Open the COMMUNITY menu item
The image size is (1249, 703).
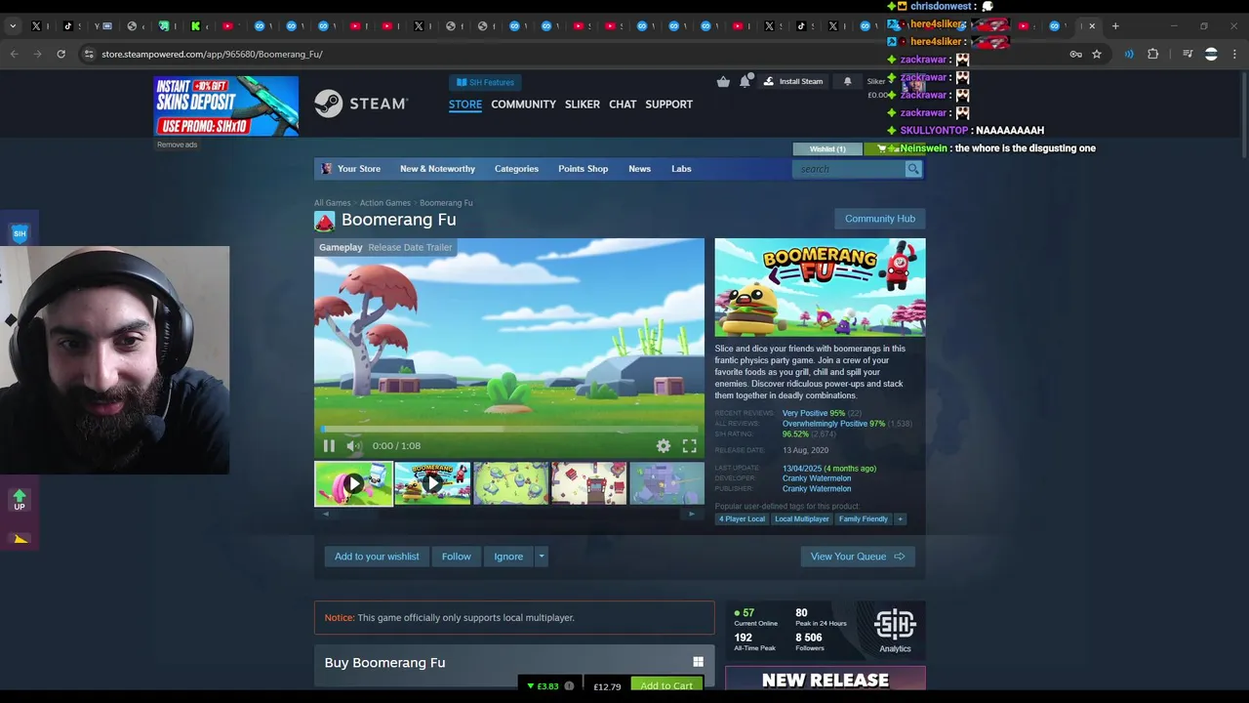[x=523, y=104]
